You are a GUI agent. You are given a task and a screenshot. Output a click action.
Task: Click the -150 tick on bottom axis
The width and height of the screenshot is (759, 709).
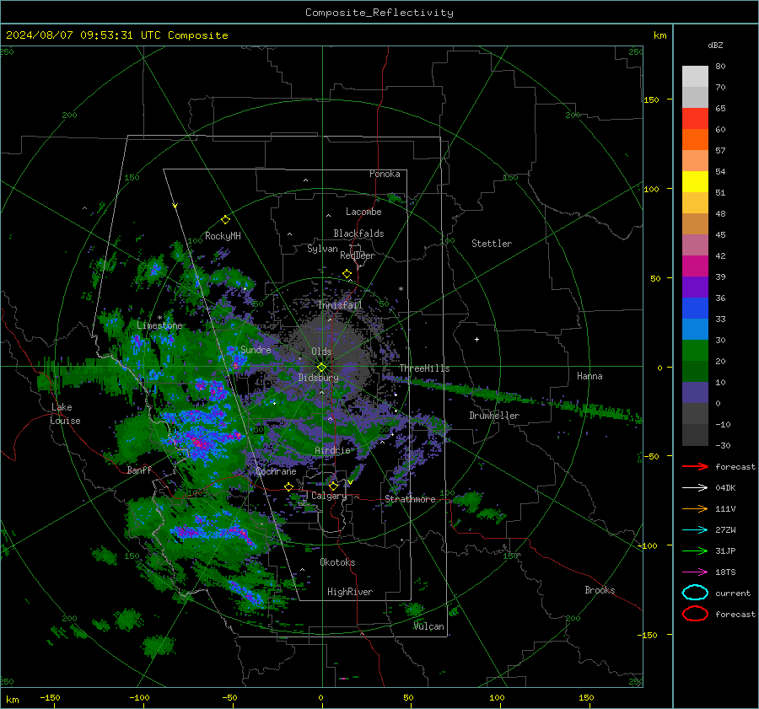(x=50, y=697)
